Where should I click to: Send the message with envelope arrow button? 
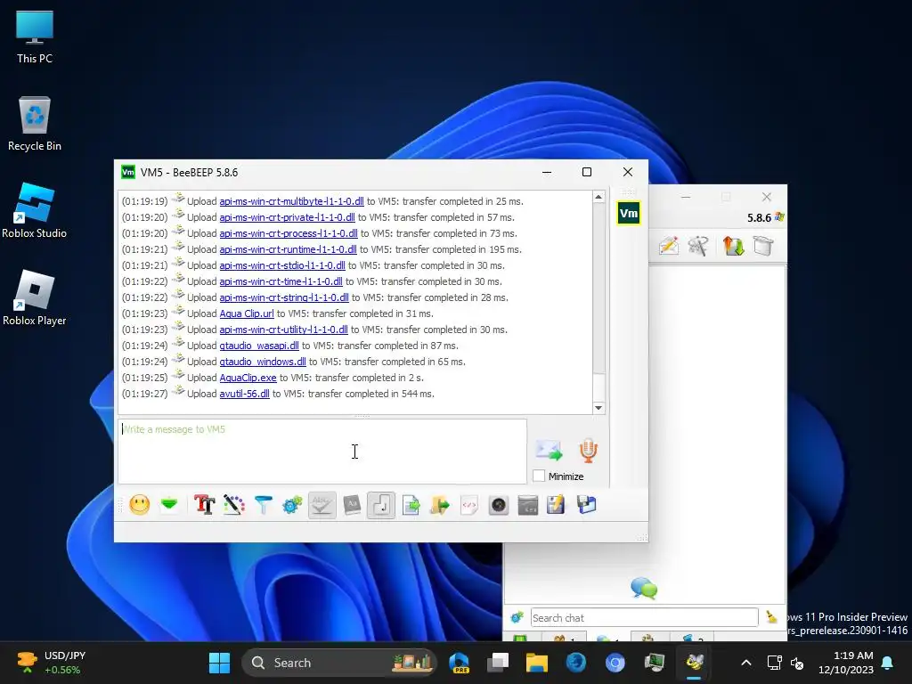(549, 451)
